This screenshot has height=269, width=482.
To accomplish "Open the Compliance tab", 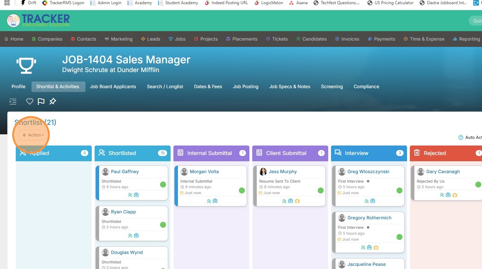I will (x=366, y=87).
